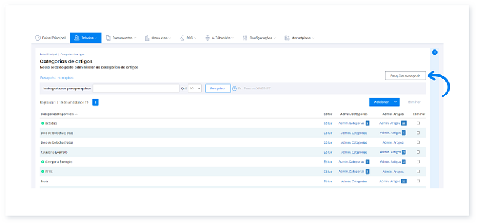This screenshot has width=477, height=224.
Task: Click the Documentos page icon in navigation
Action: [108, 38]
